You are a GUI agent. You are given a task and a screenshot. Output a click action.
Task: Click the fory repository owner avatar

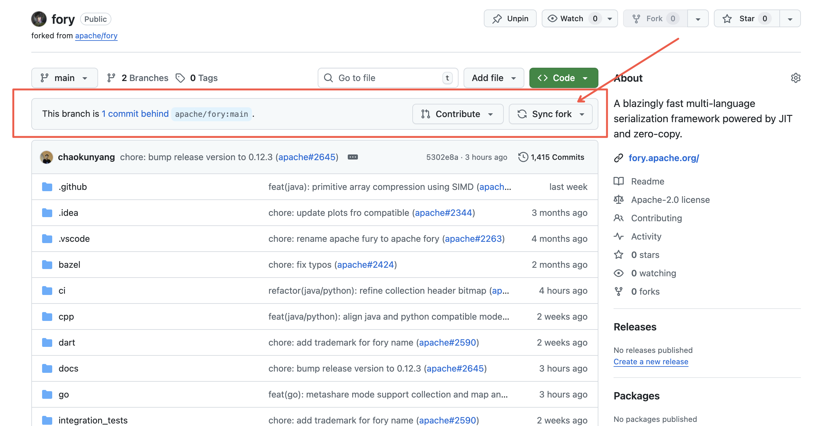tap(39, 19)
